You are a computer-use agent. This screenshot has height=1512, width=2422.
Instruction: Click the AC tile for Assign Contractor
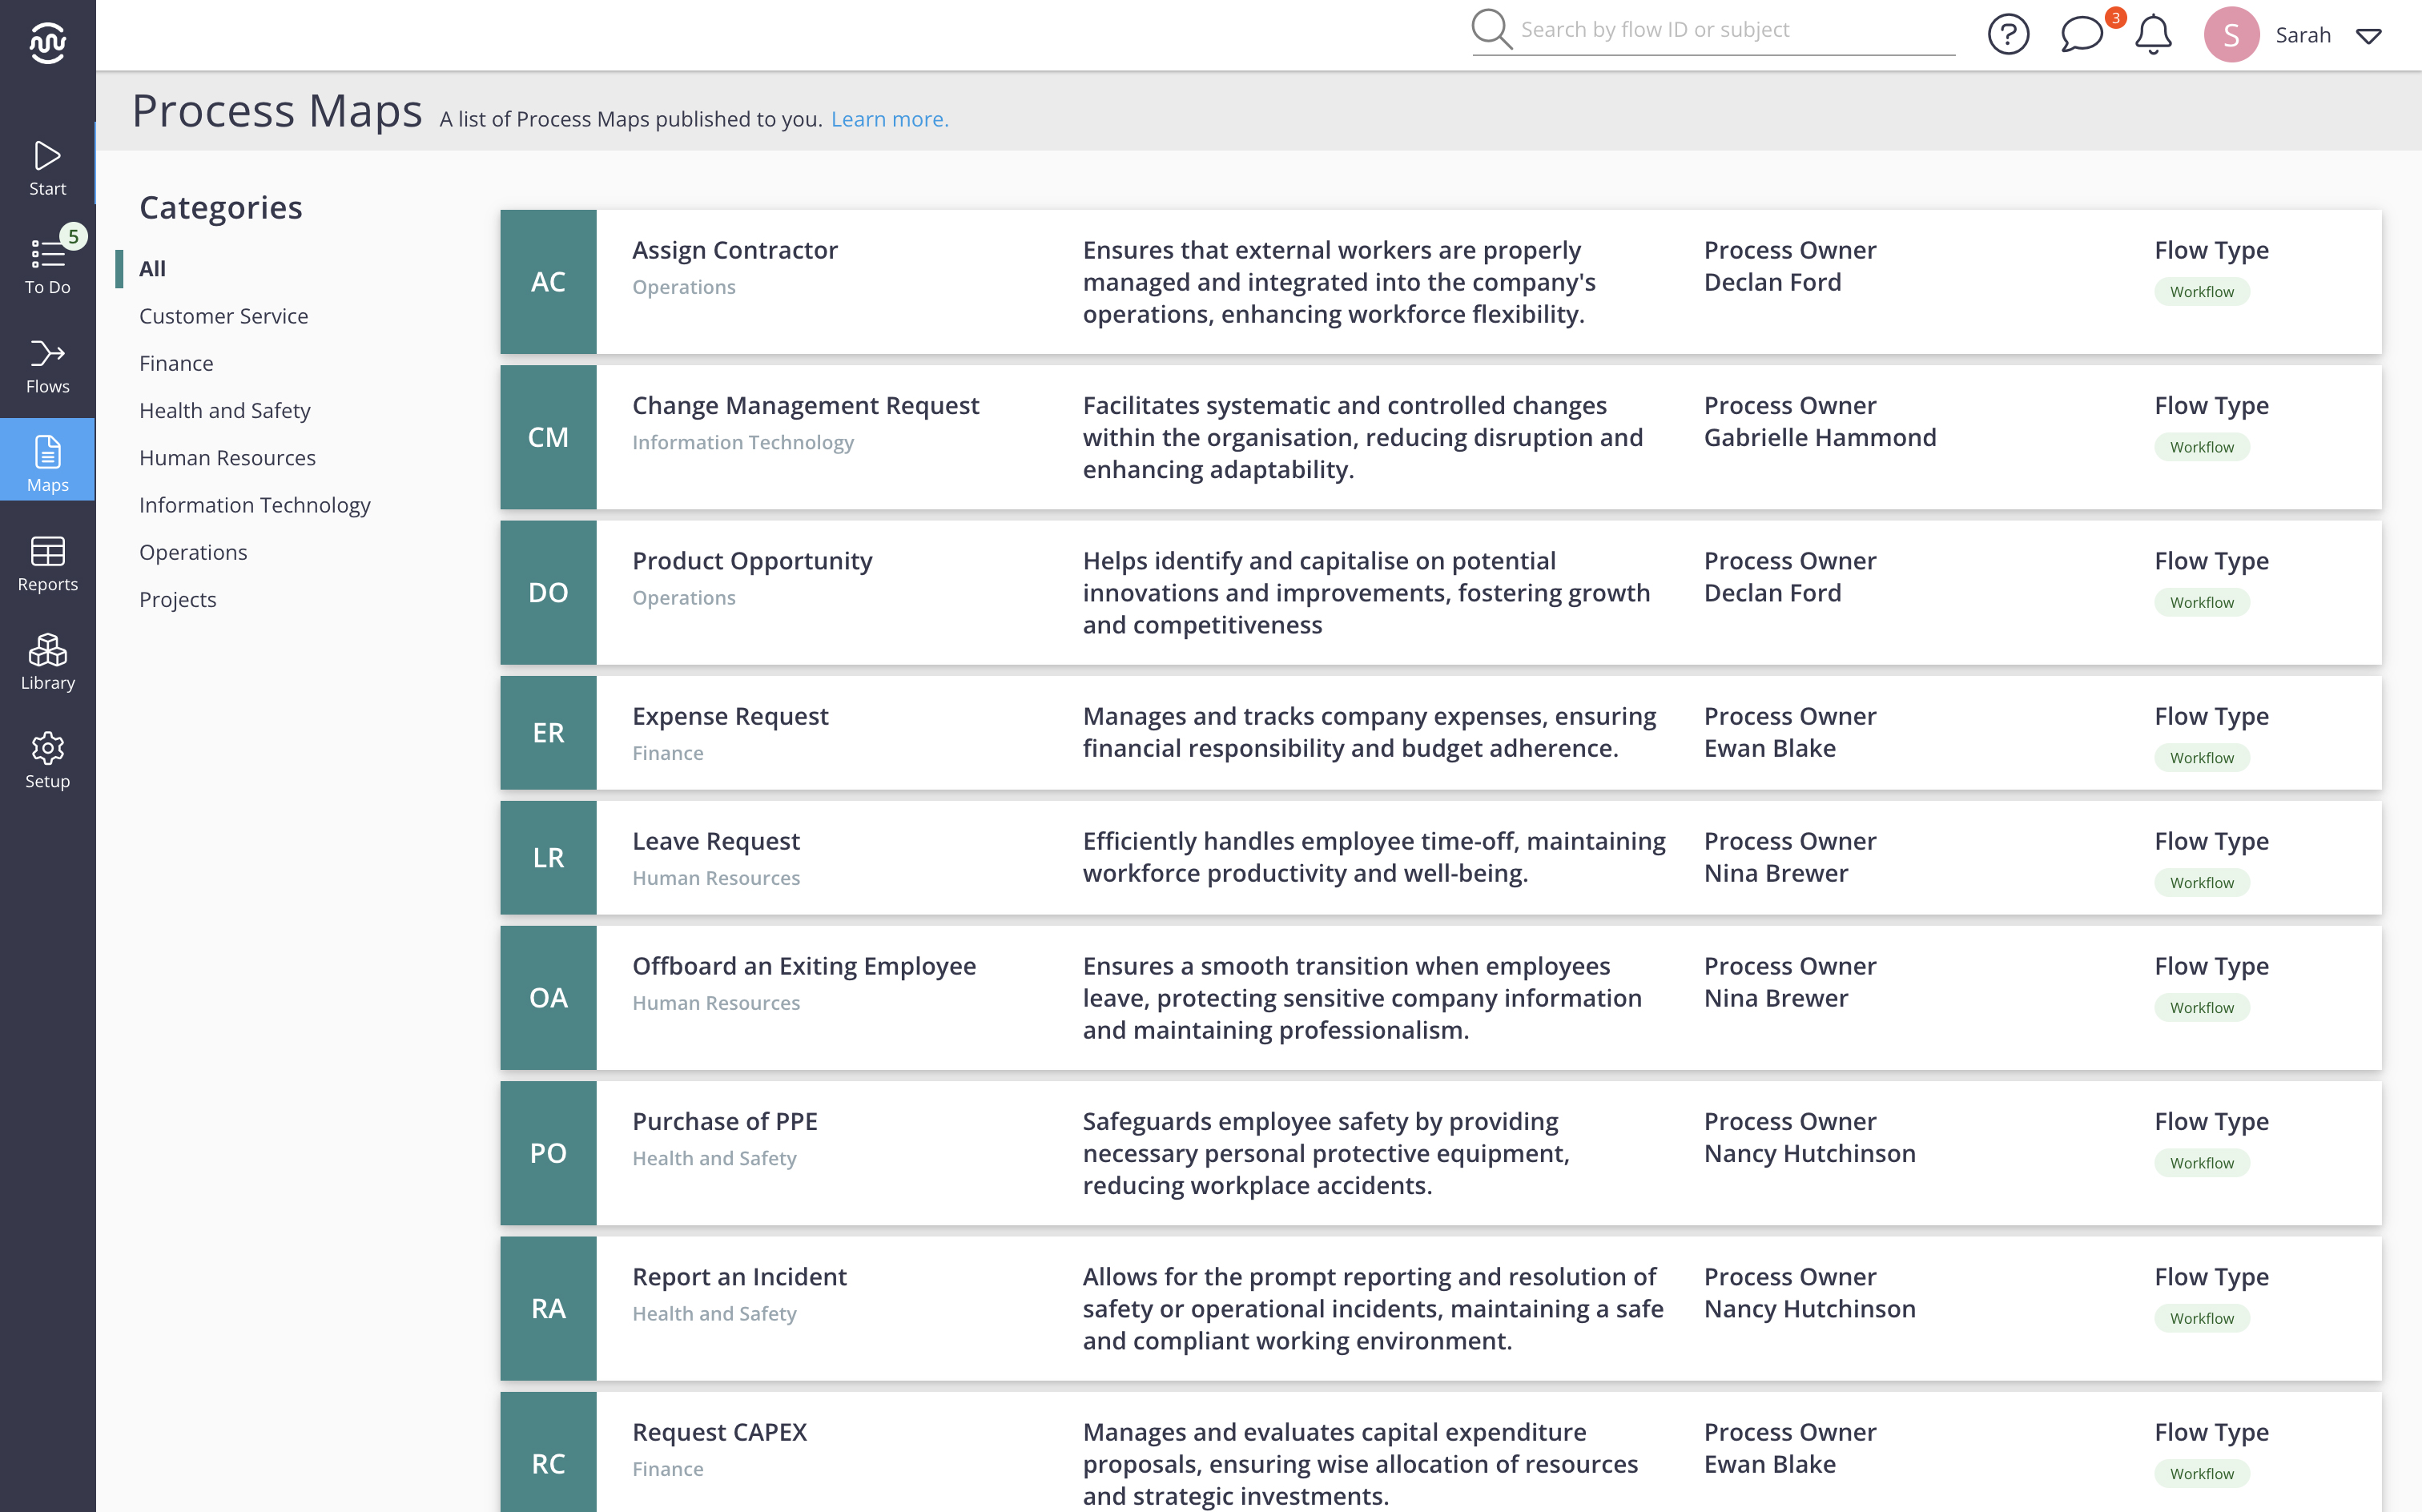pyautogui.click(x=548, y=282)
